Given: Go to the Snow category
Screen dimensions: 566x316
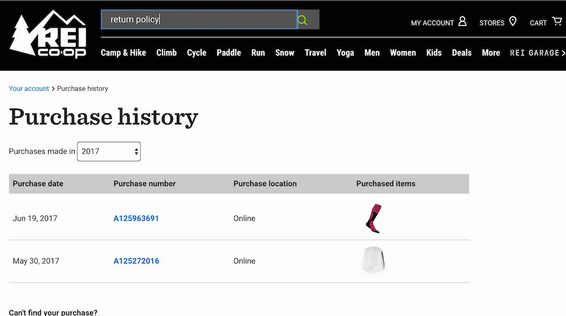Looking at the screenshot, I should click(285, 53).
